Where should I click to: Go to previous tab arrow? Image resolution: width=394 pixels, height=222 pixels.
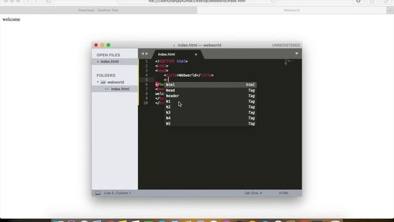click(142, 54)
